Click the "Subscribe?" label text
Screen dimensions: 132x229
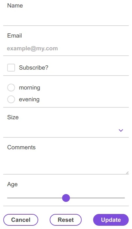[34, 68]
